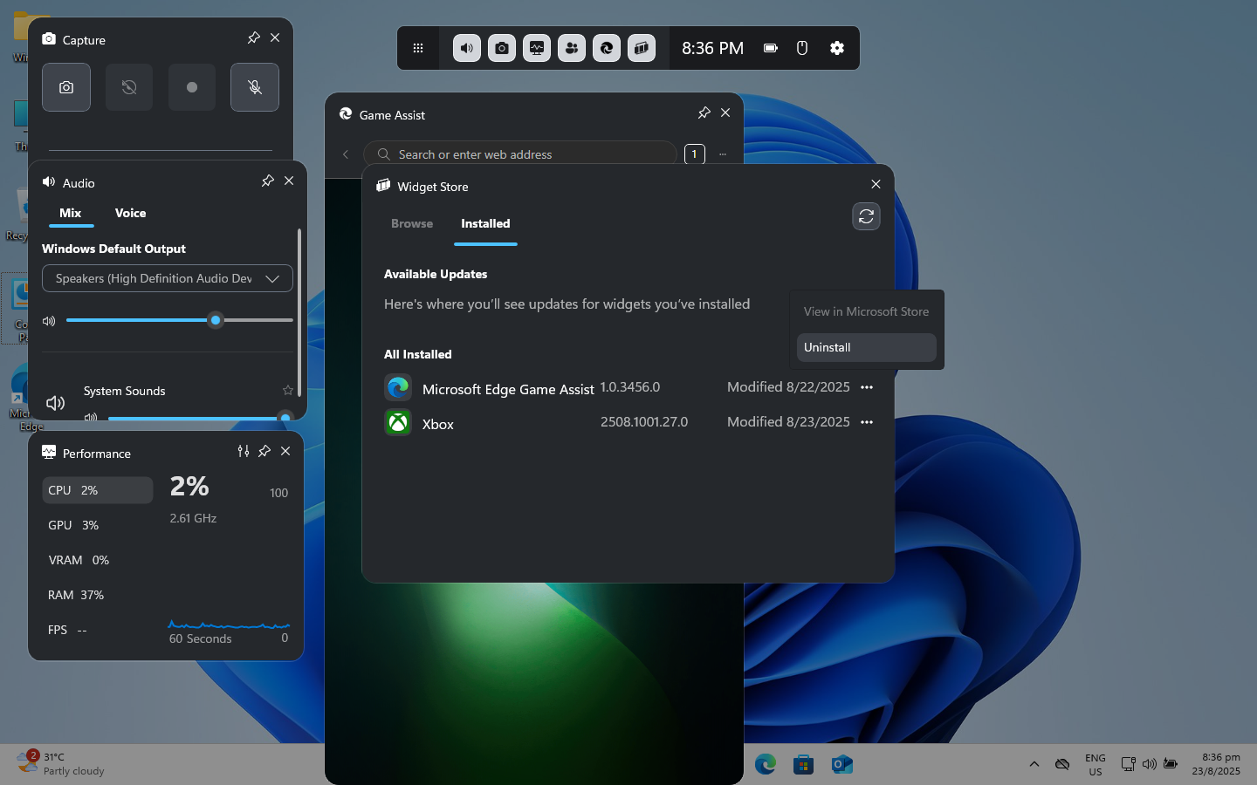Toggle the Audio widget from Game Bar
The image size is (1257, 785).
[x=467, y=48]
